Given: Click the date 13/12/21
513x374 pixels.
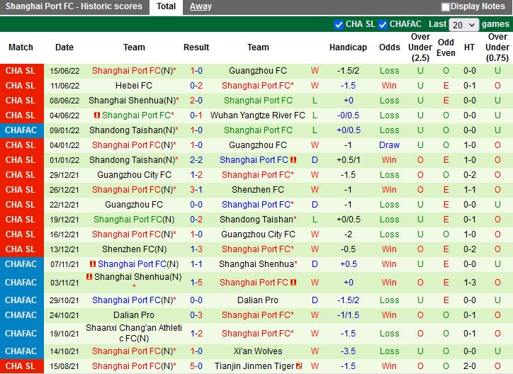Looking at the screenshot, I should [64, 249].
